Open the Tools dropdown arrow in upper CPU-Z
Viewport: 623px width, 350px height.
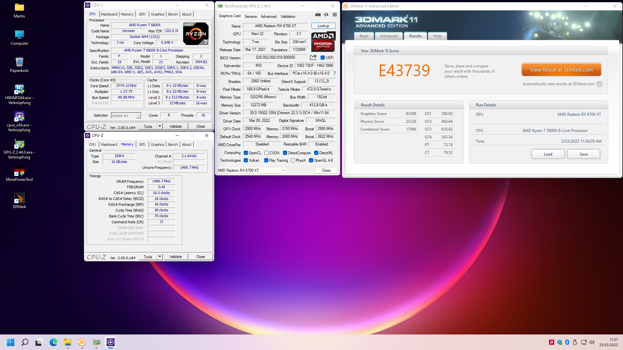click(x=160, y=126)
